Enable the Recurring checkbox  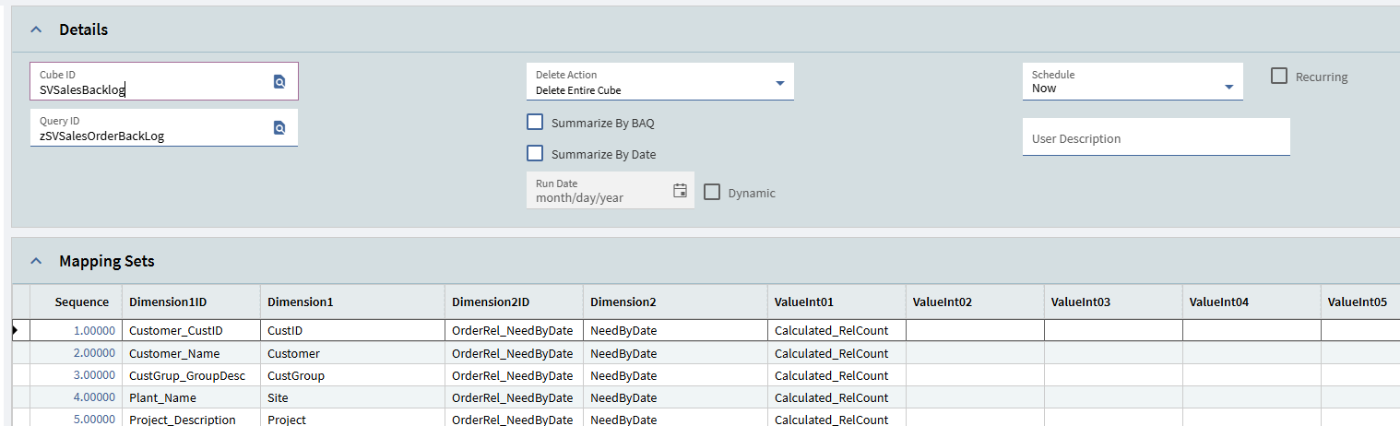1279,76
